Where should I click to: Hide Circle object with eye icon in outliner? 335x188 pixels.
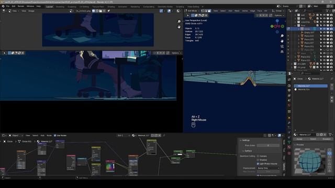coord(325,29)
